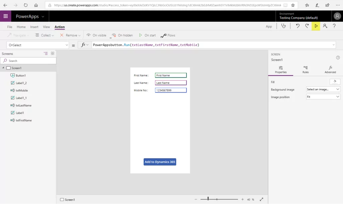343x204 pixels.
Task: Collapse the Screen1 tree node
Action: pos(3,68)
